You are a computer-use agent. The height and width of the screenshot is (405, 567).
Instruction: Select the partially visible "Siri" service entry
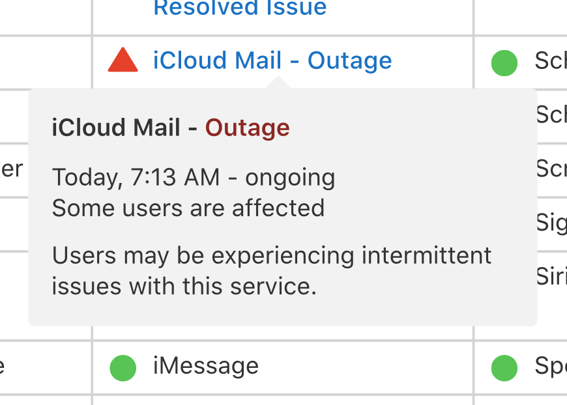551,275
